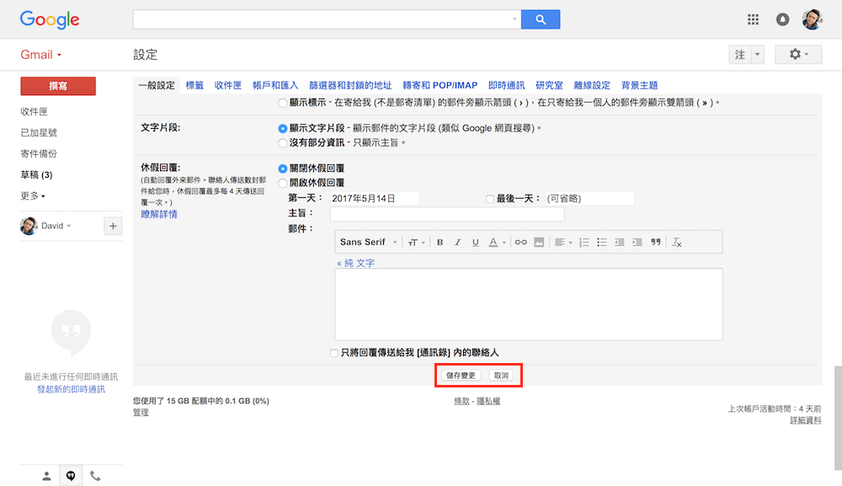Screen dimensions: 842x486
Task: Open the 瞭解詳情 link
Action: coord(158,215)
